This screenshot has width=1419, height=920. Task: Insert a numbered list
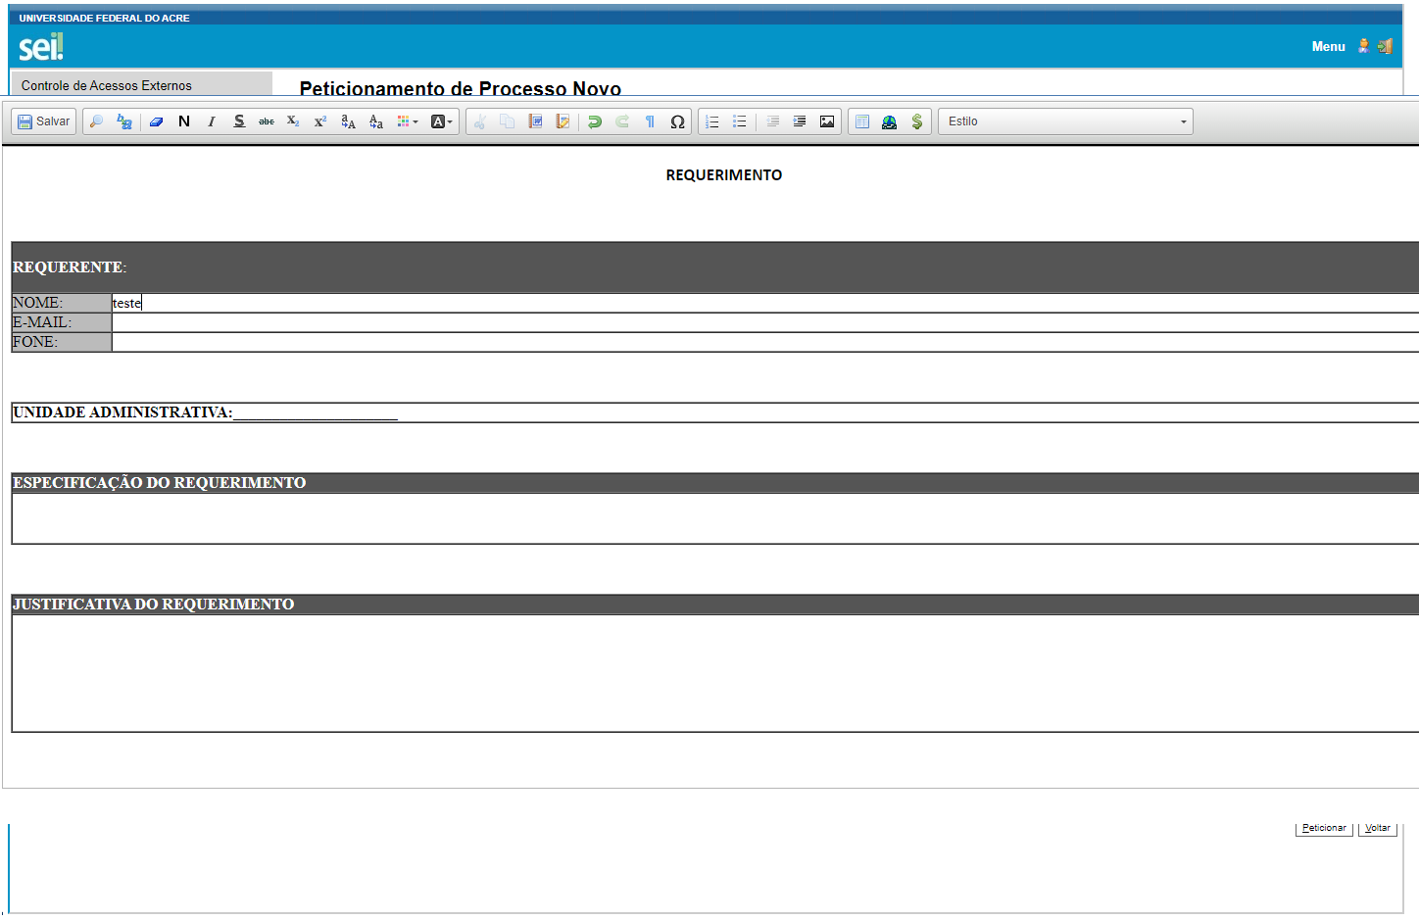tap(712, 121)
